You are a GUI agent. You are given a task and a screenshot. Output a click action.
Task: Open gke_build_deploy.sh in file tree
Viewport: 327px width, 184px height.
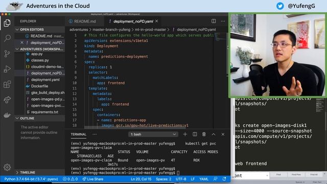[x=48, y=93]
